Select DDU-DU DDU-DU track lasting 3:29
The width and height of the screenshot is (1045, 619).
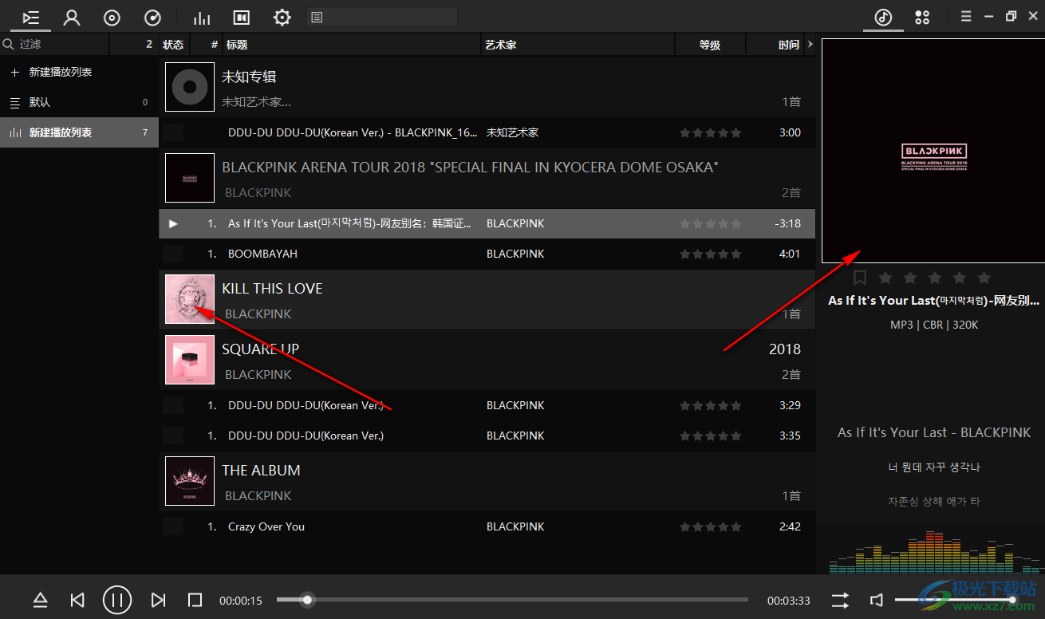point(487,405)
